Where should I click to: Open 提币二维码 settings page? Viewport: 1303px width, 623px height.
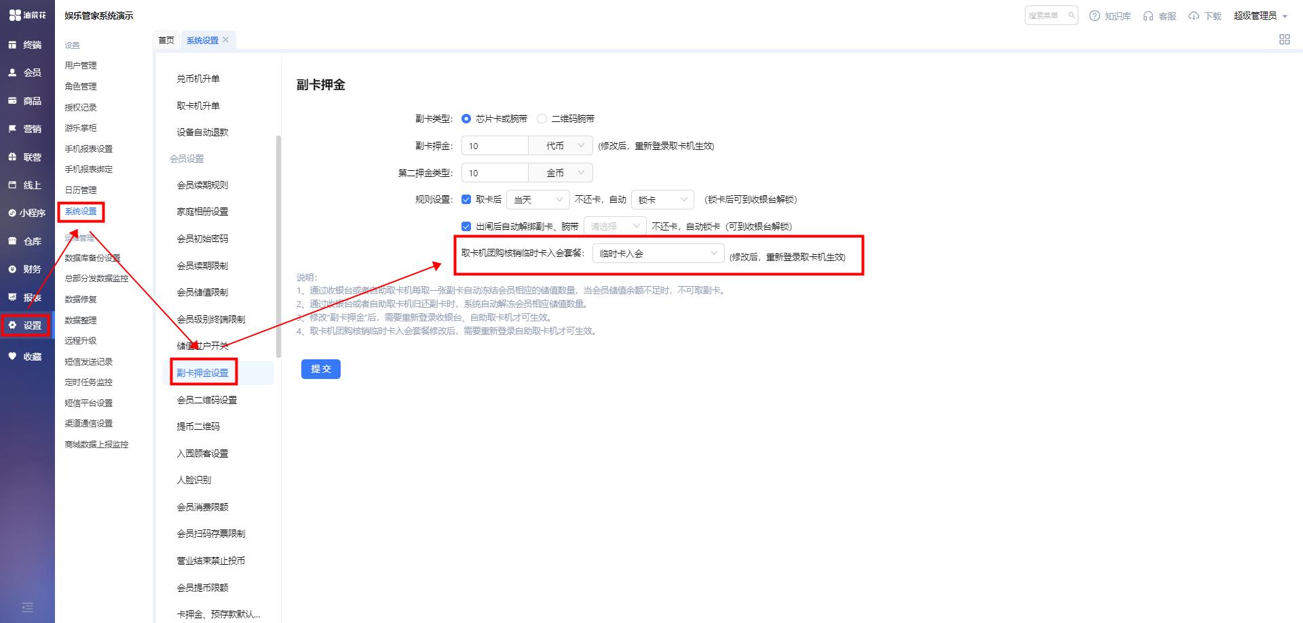point(198,426)
